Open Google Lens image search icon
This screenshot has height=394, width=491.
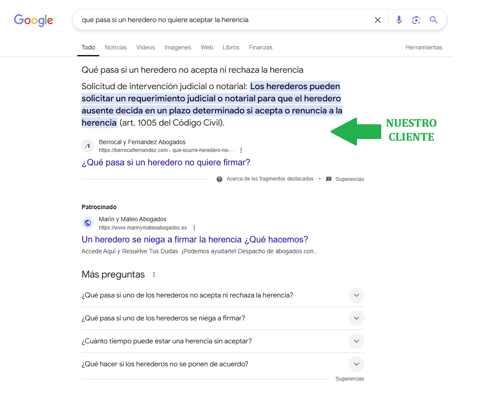(x=416, y=20)
